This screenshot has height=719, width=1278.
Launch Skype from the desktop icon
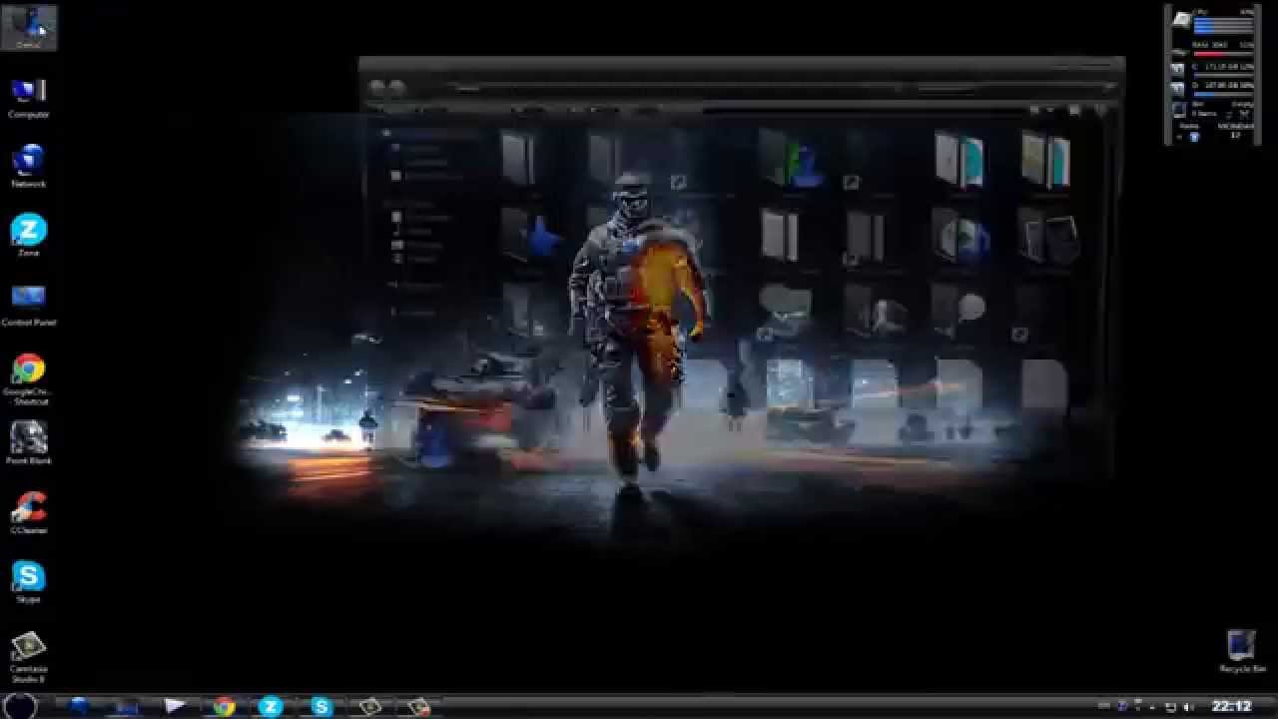pyautogui.click(x=28, y=582)
